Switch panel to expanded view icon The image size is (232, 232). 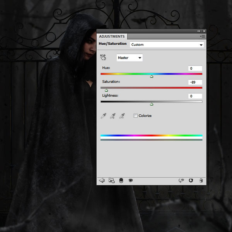tap(111, 180)
